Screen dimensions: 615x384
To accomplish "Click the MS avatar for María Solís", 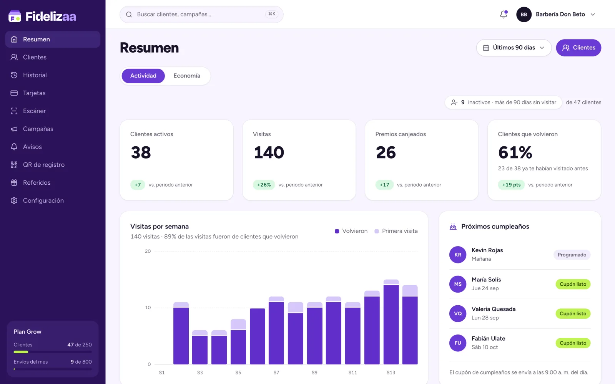I will pos(458,284).
